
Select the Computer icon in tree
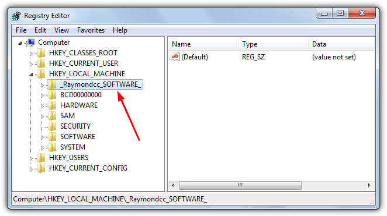[x=30, y=43]
